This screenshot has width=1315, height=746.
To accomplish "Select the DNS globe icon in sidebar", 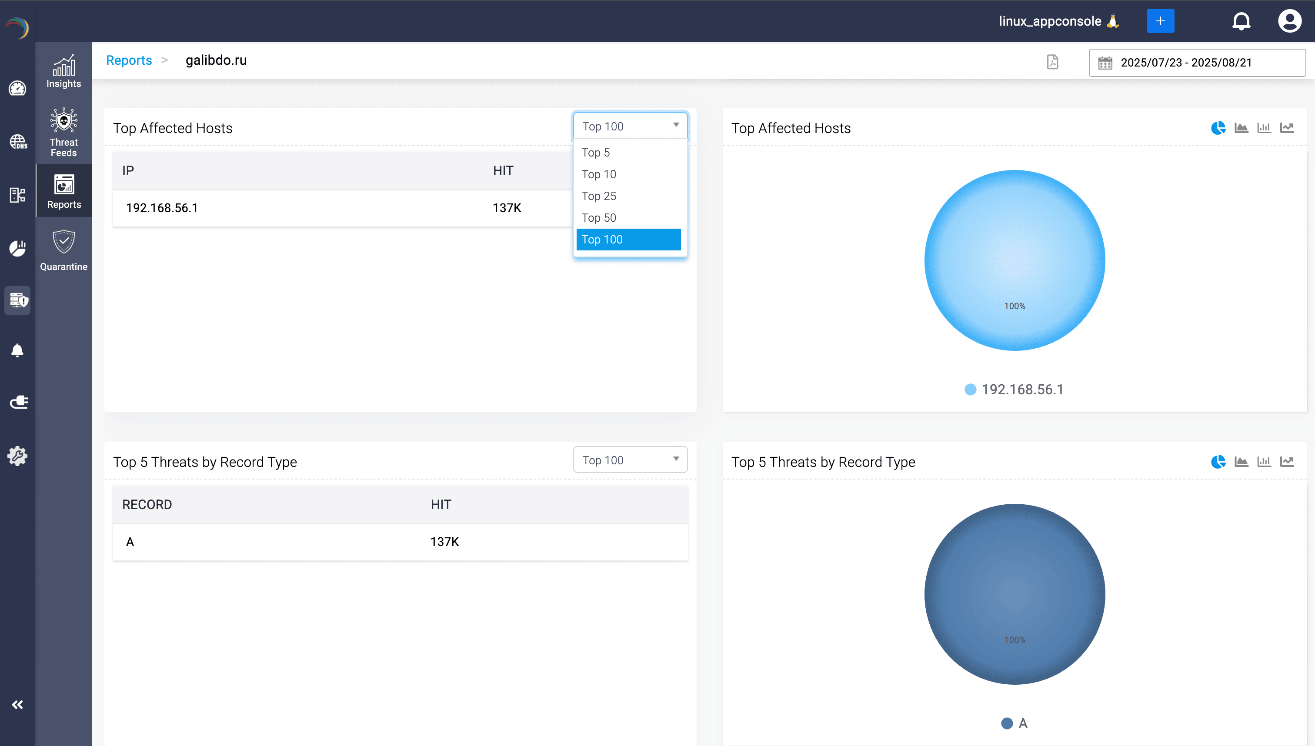I will point(17,140).
